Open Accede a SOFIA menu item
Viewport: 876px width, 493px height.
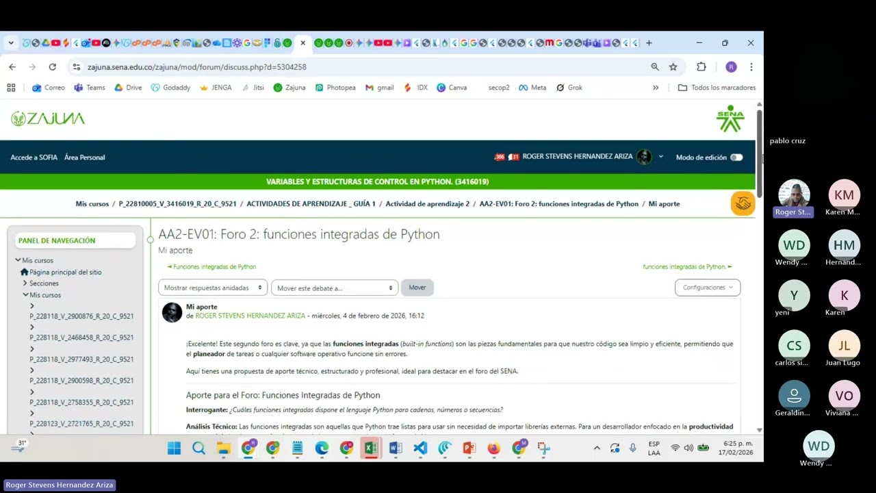point(34,157)
